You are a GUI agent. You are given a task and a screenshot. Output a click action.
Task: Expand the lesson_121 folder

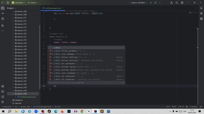13,37
